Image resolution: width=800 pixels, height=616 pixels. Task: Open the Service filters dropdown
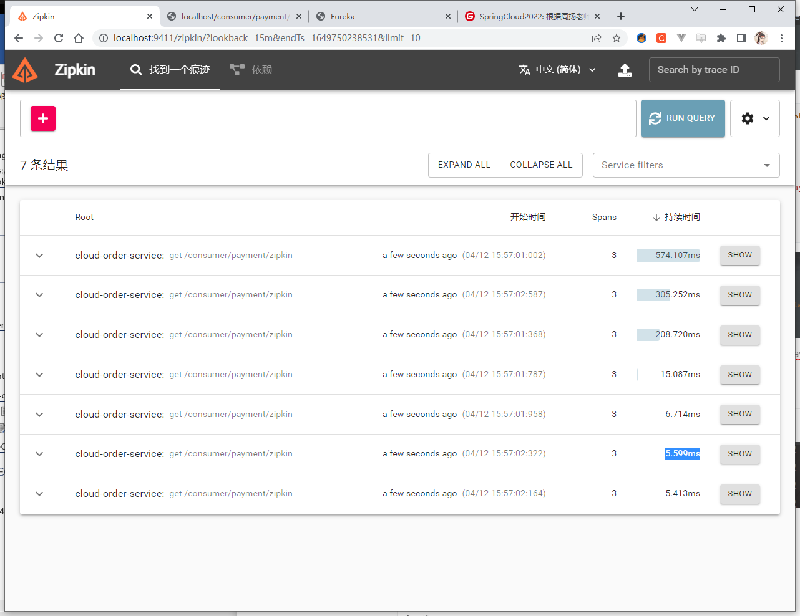click(686, 165)
